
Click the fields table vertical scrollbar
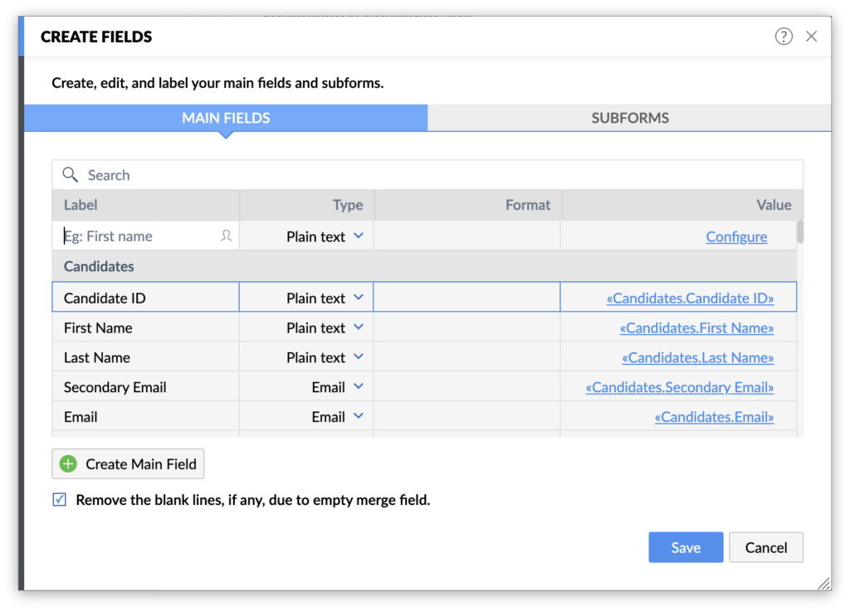[800, 232]
